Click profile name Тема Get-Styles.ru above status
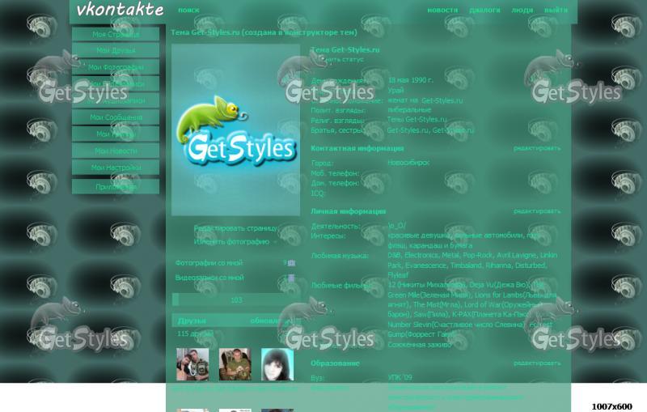 tap(345, 50)
